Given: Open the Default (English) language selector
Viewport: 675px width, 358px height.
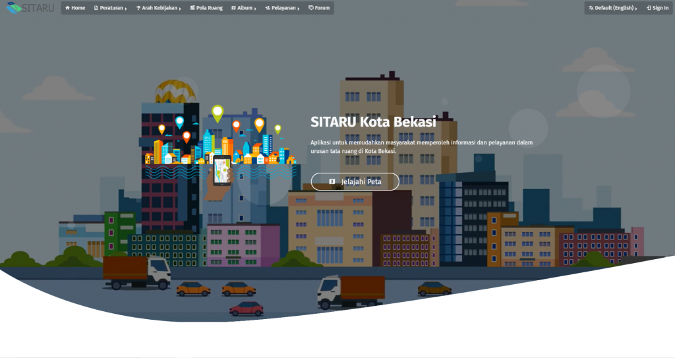Looking at the screenshot, I should 613,8.
